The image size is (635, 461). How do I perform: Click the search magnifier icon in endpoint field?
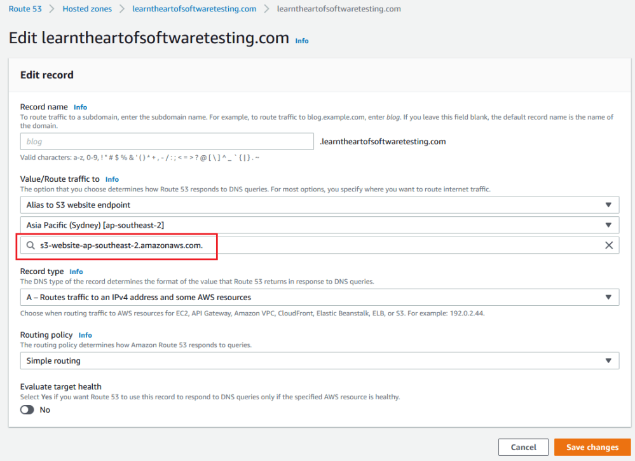[x=31, y=245]
